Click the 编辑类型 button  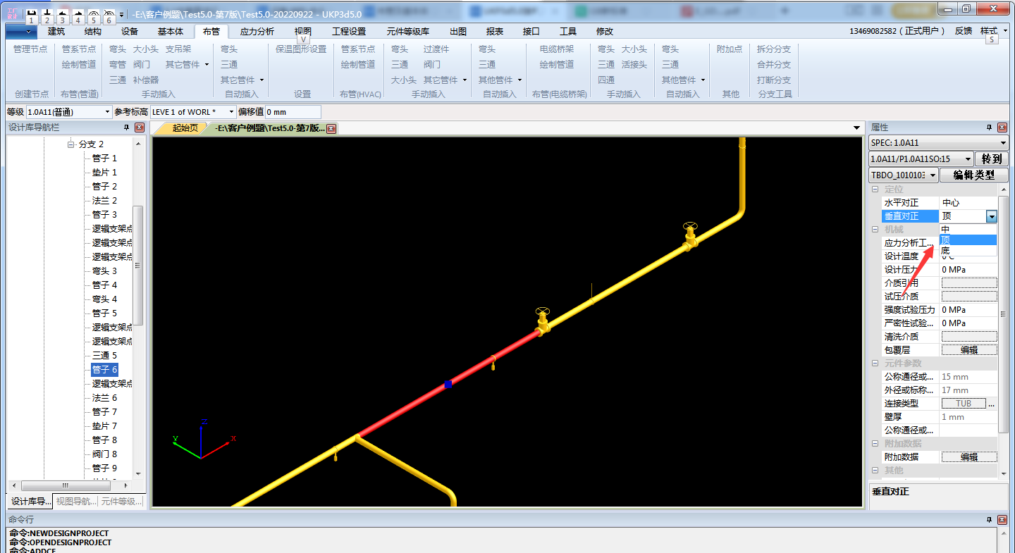(973, 175)
